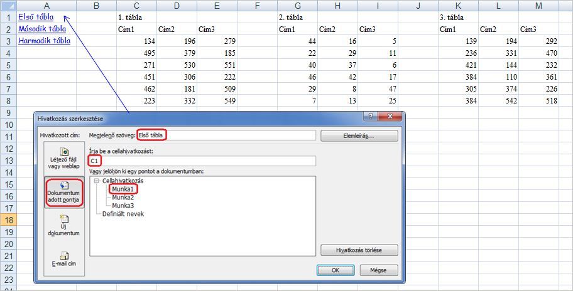Click the Megjelenő szöveg text field
The width and height of the screenshot is (573, 291).
coord(226,135)
